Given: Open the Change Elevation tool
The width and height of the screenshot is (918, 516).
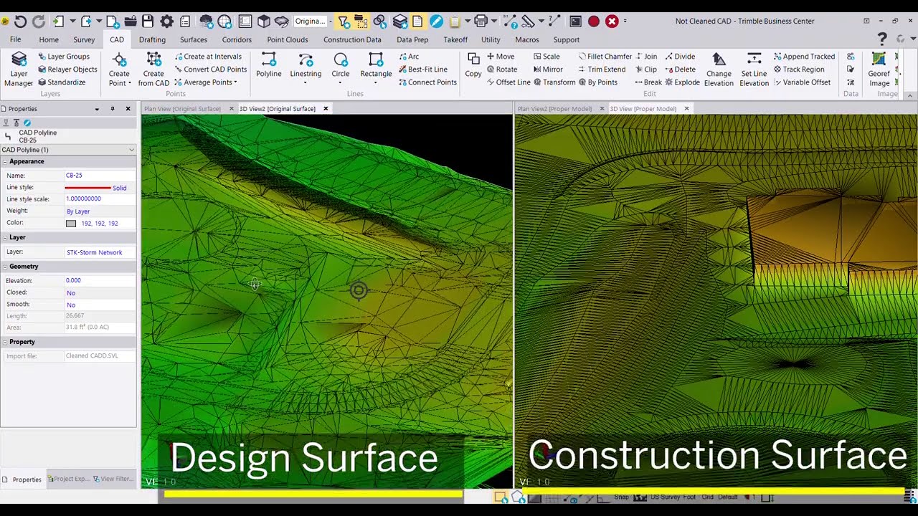Looking at the screenshot, I should 719,70.
